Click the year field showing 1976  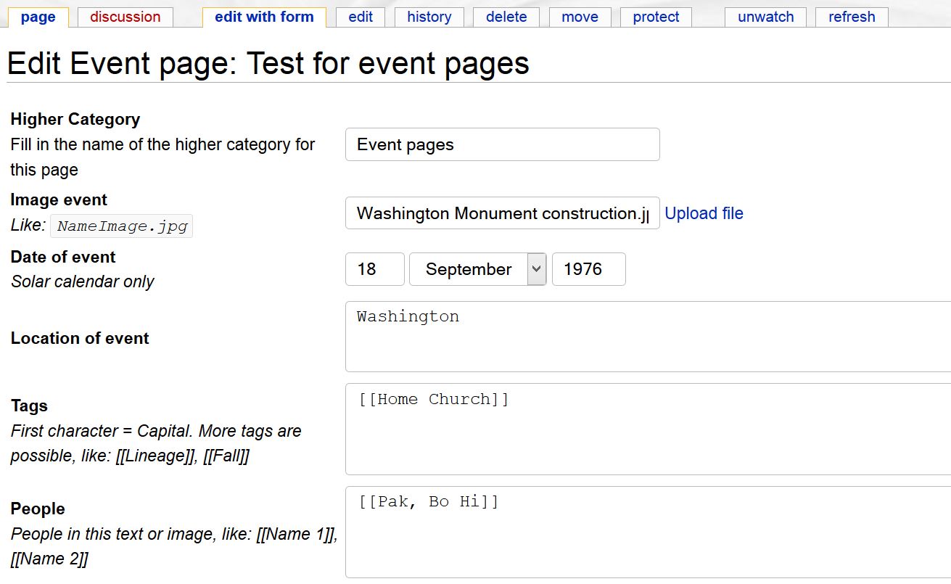[x=588, y=269]
